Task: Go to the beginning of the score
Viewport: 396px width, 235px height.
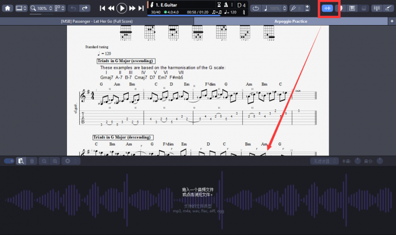Action: click(102, 8)
